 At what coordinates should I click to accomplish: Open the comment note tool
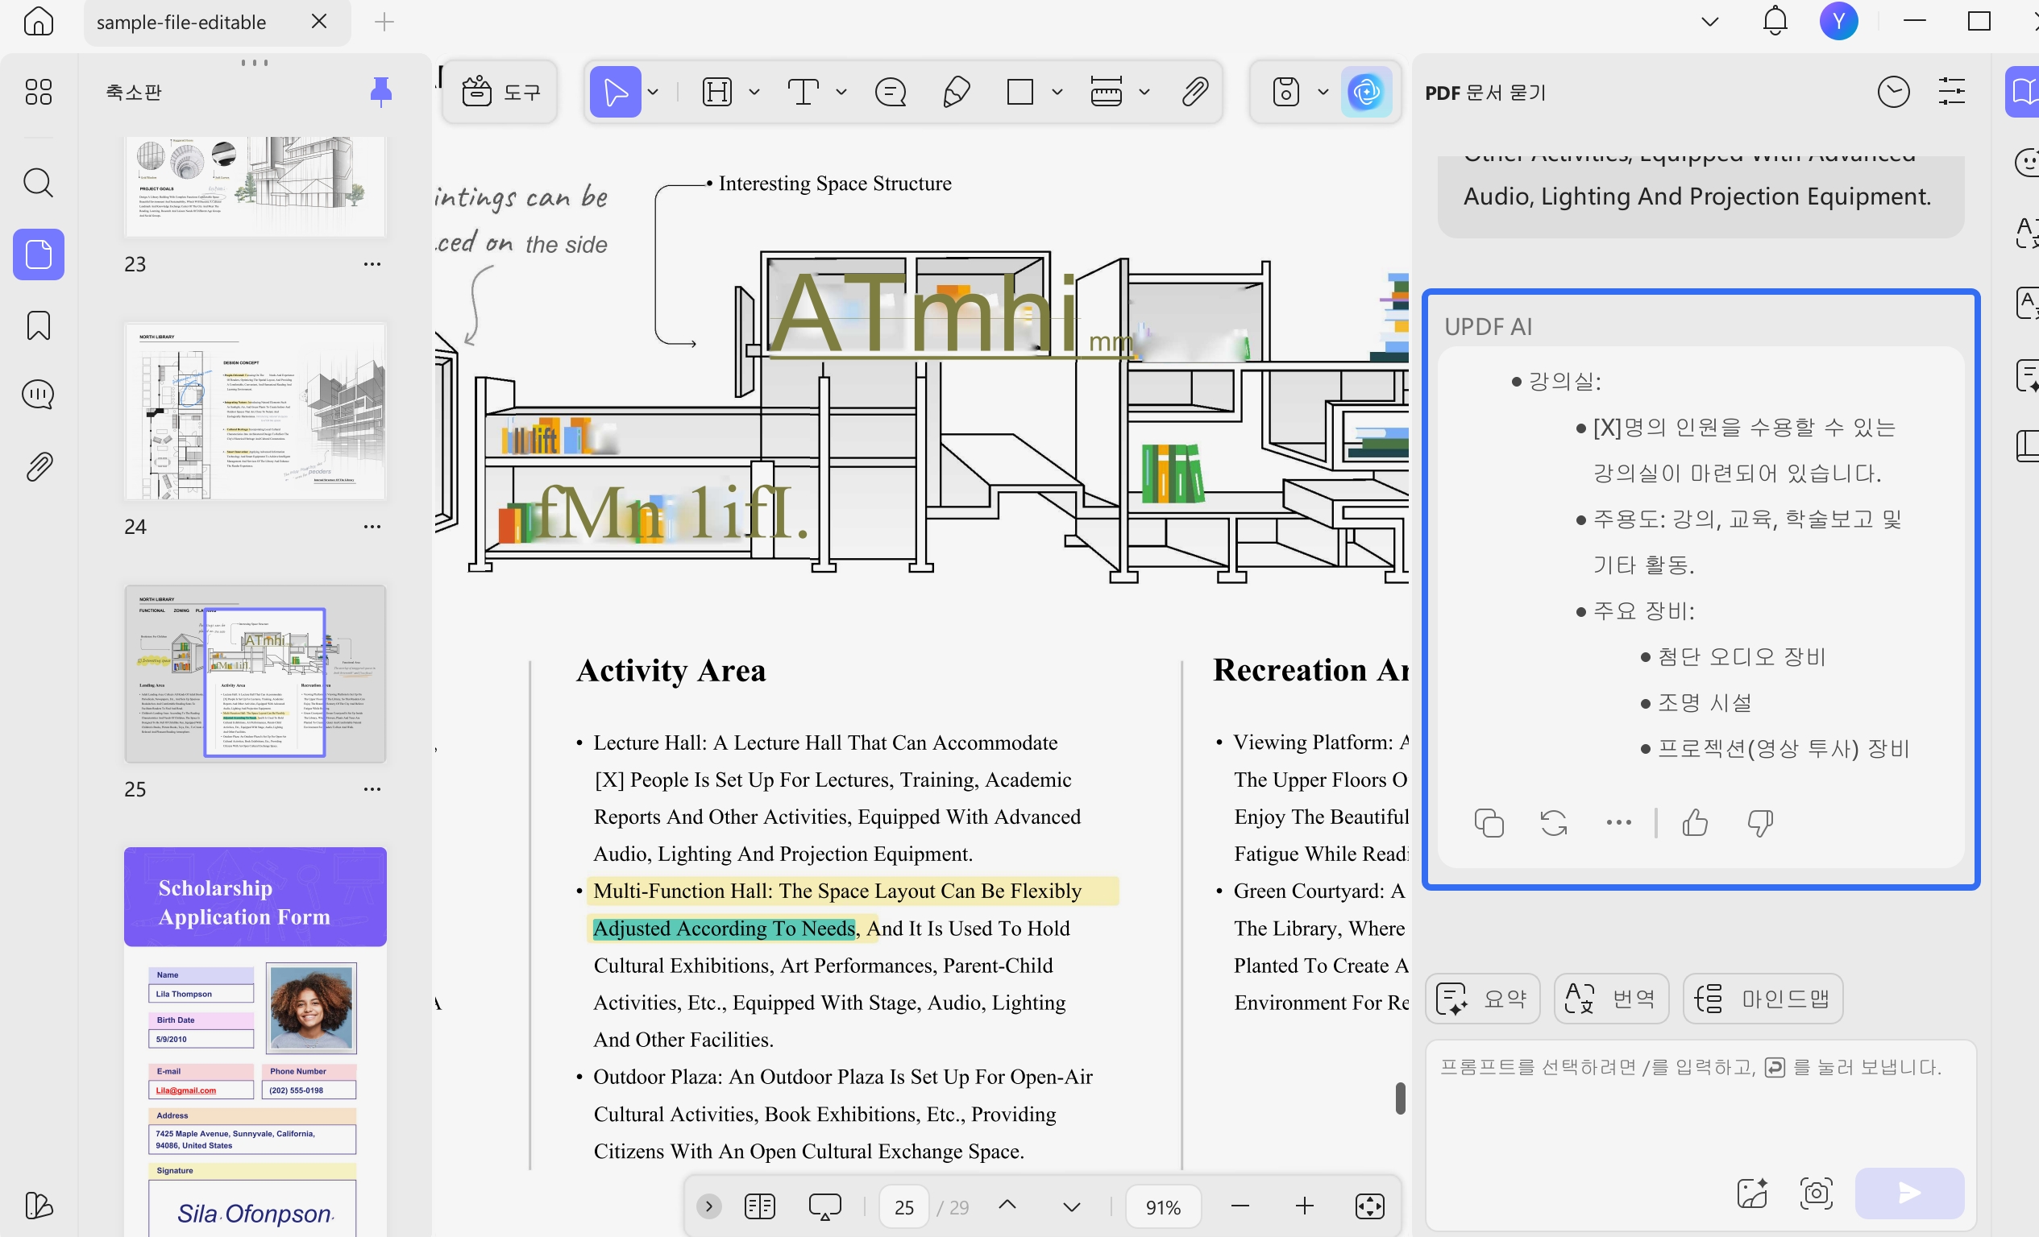point(891,92)
